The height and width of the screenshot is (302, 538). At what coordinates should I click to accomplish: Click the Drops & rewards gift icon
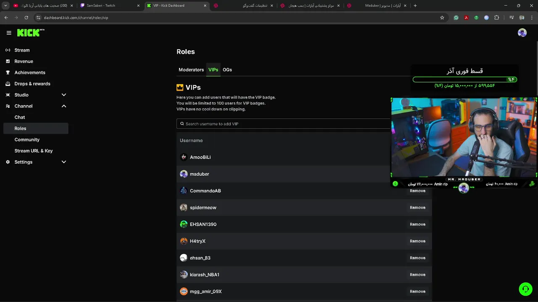click(x=8, y=83)
